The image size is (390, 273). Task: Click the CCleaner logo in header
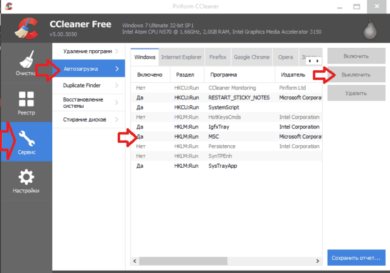coord(26,28)
